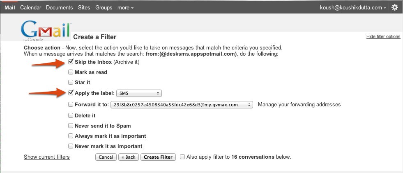This screenshot has width=403, height=173.
Task: Click the Back button
Action: coord(129,157)
